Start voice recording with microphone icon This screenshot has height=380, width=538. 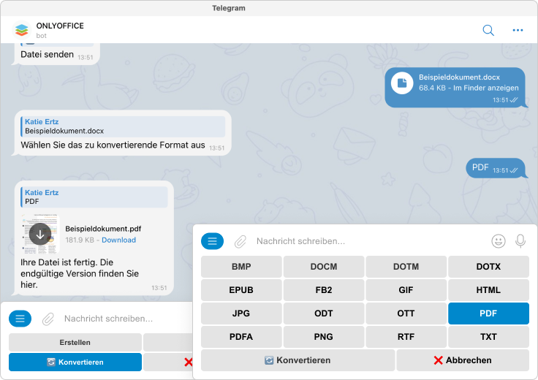pyautogui.click(x=520, y=241)
